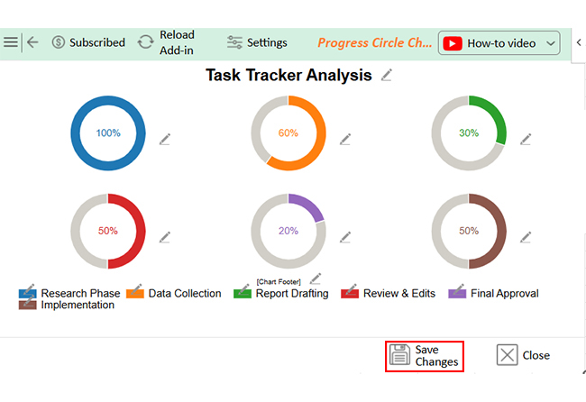This screenshot has height=402, width=586.
Task: Click the Data Collection orange legend swatch
Action: [x=134, y=293]
